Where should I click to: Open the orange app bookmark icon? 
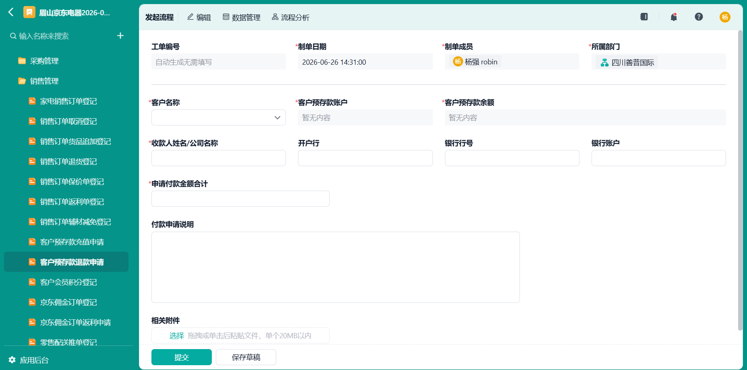click(x=29, y=12)
